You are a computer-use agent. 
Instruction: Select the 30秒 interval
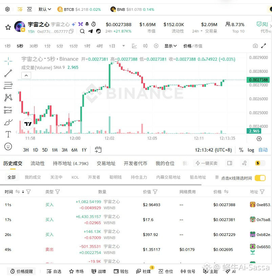[34, 46]
